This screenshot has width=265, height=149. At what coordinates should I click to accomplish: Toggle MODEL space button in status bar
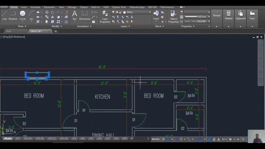(x=156, y=139)
